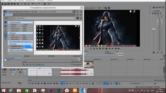Click the sync cursor icon in keyframe controller
The width and height of the screenshot is (166, 93).
24,65
